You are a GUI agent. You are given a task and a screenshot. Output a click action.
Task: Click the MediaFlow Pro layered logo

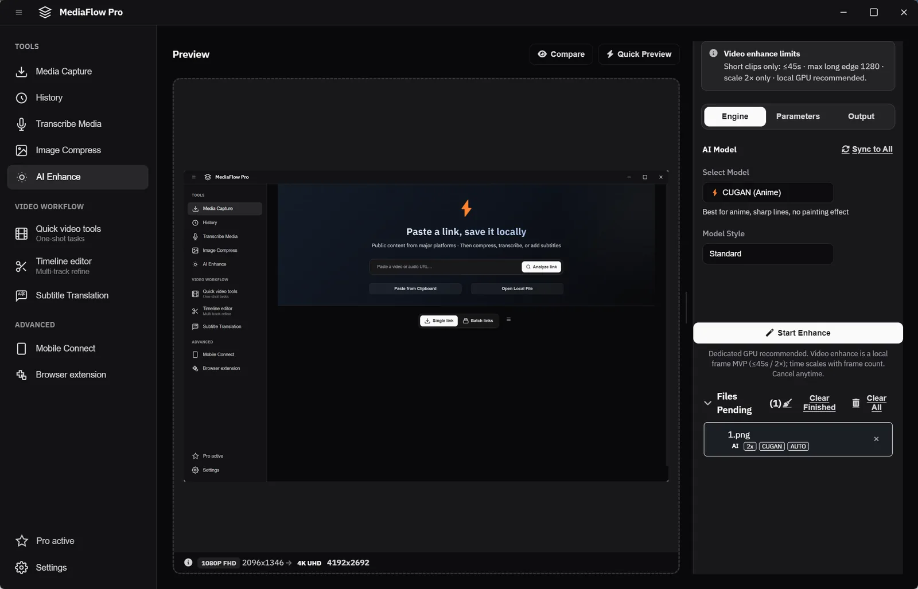45,12
